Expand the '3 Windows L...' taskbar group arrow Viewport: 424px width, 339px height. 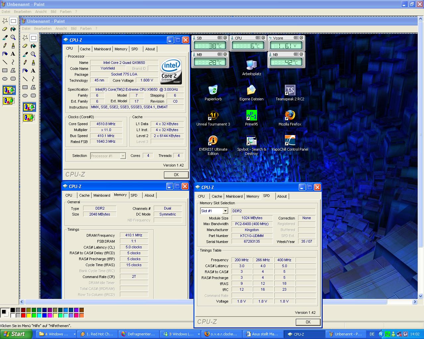click(x=198, y=334)
